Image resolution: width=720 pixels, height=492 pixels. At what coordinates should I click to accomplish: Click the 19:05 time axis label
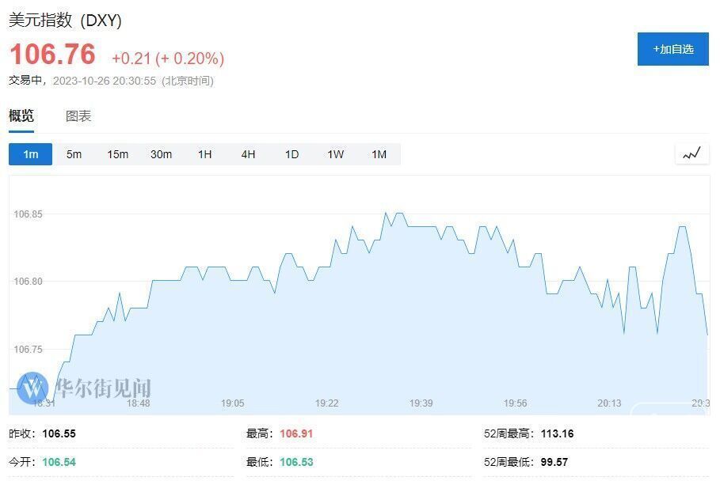[232, 403]
